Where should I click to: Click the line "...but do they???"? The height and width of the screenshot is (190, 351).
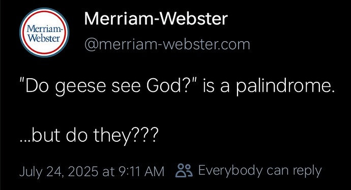[x=89, y=135]
